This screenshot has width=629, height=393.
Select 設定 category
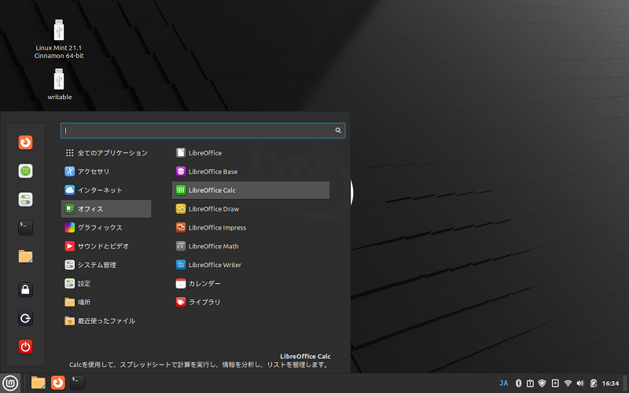point(106,284)
